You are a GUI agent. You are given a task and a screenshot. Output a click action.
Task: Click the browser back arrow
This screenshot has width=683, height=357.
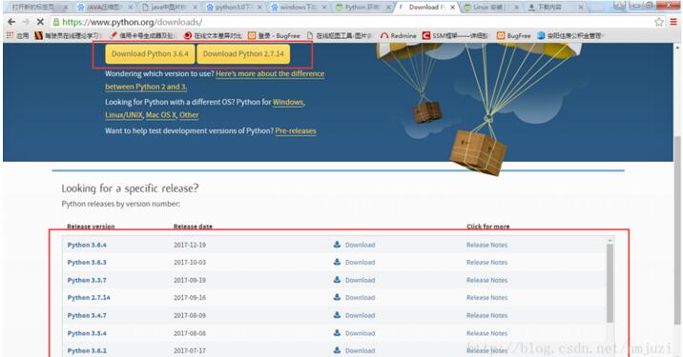(11, 22)
